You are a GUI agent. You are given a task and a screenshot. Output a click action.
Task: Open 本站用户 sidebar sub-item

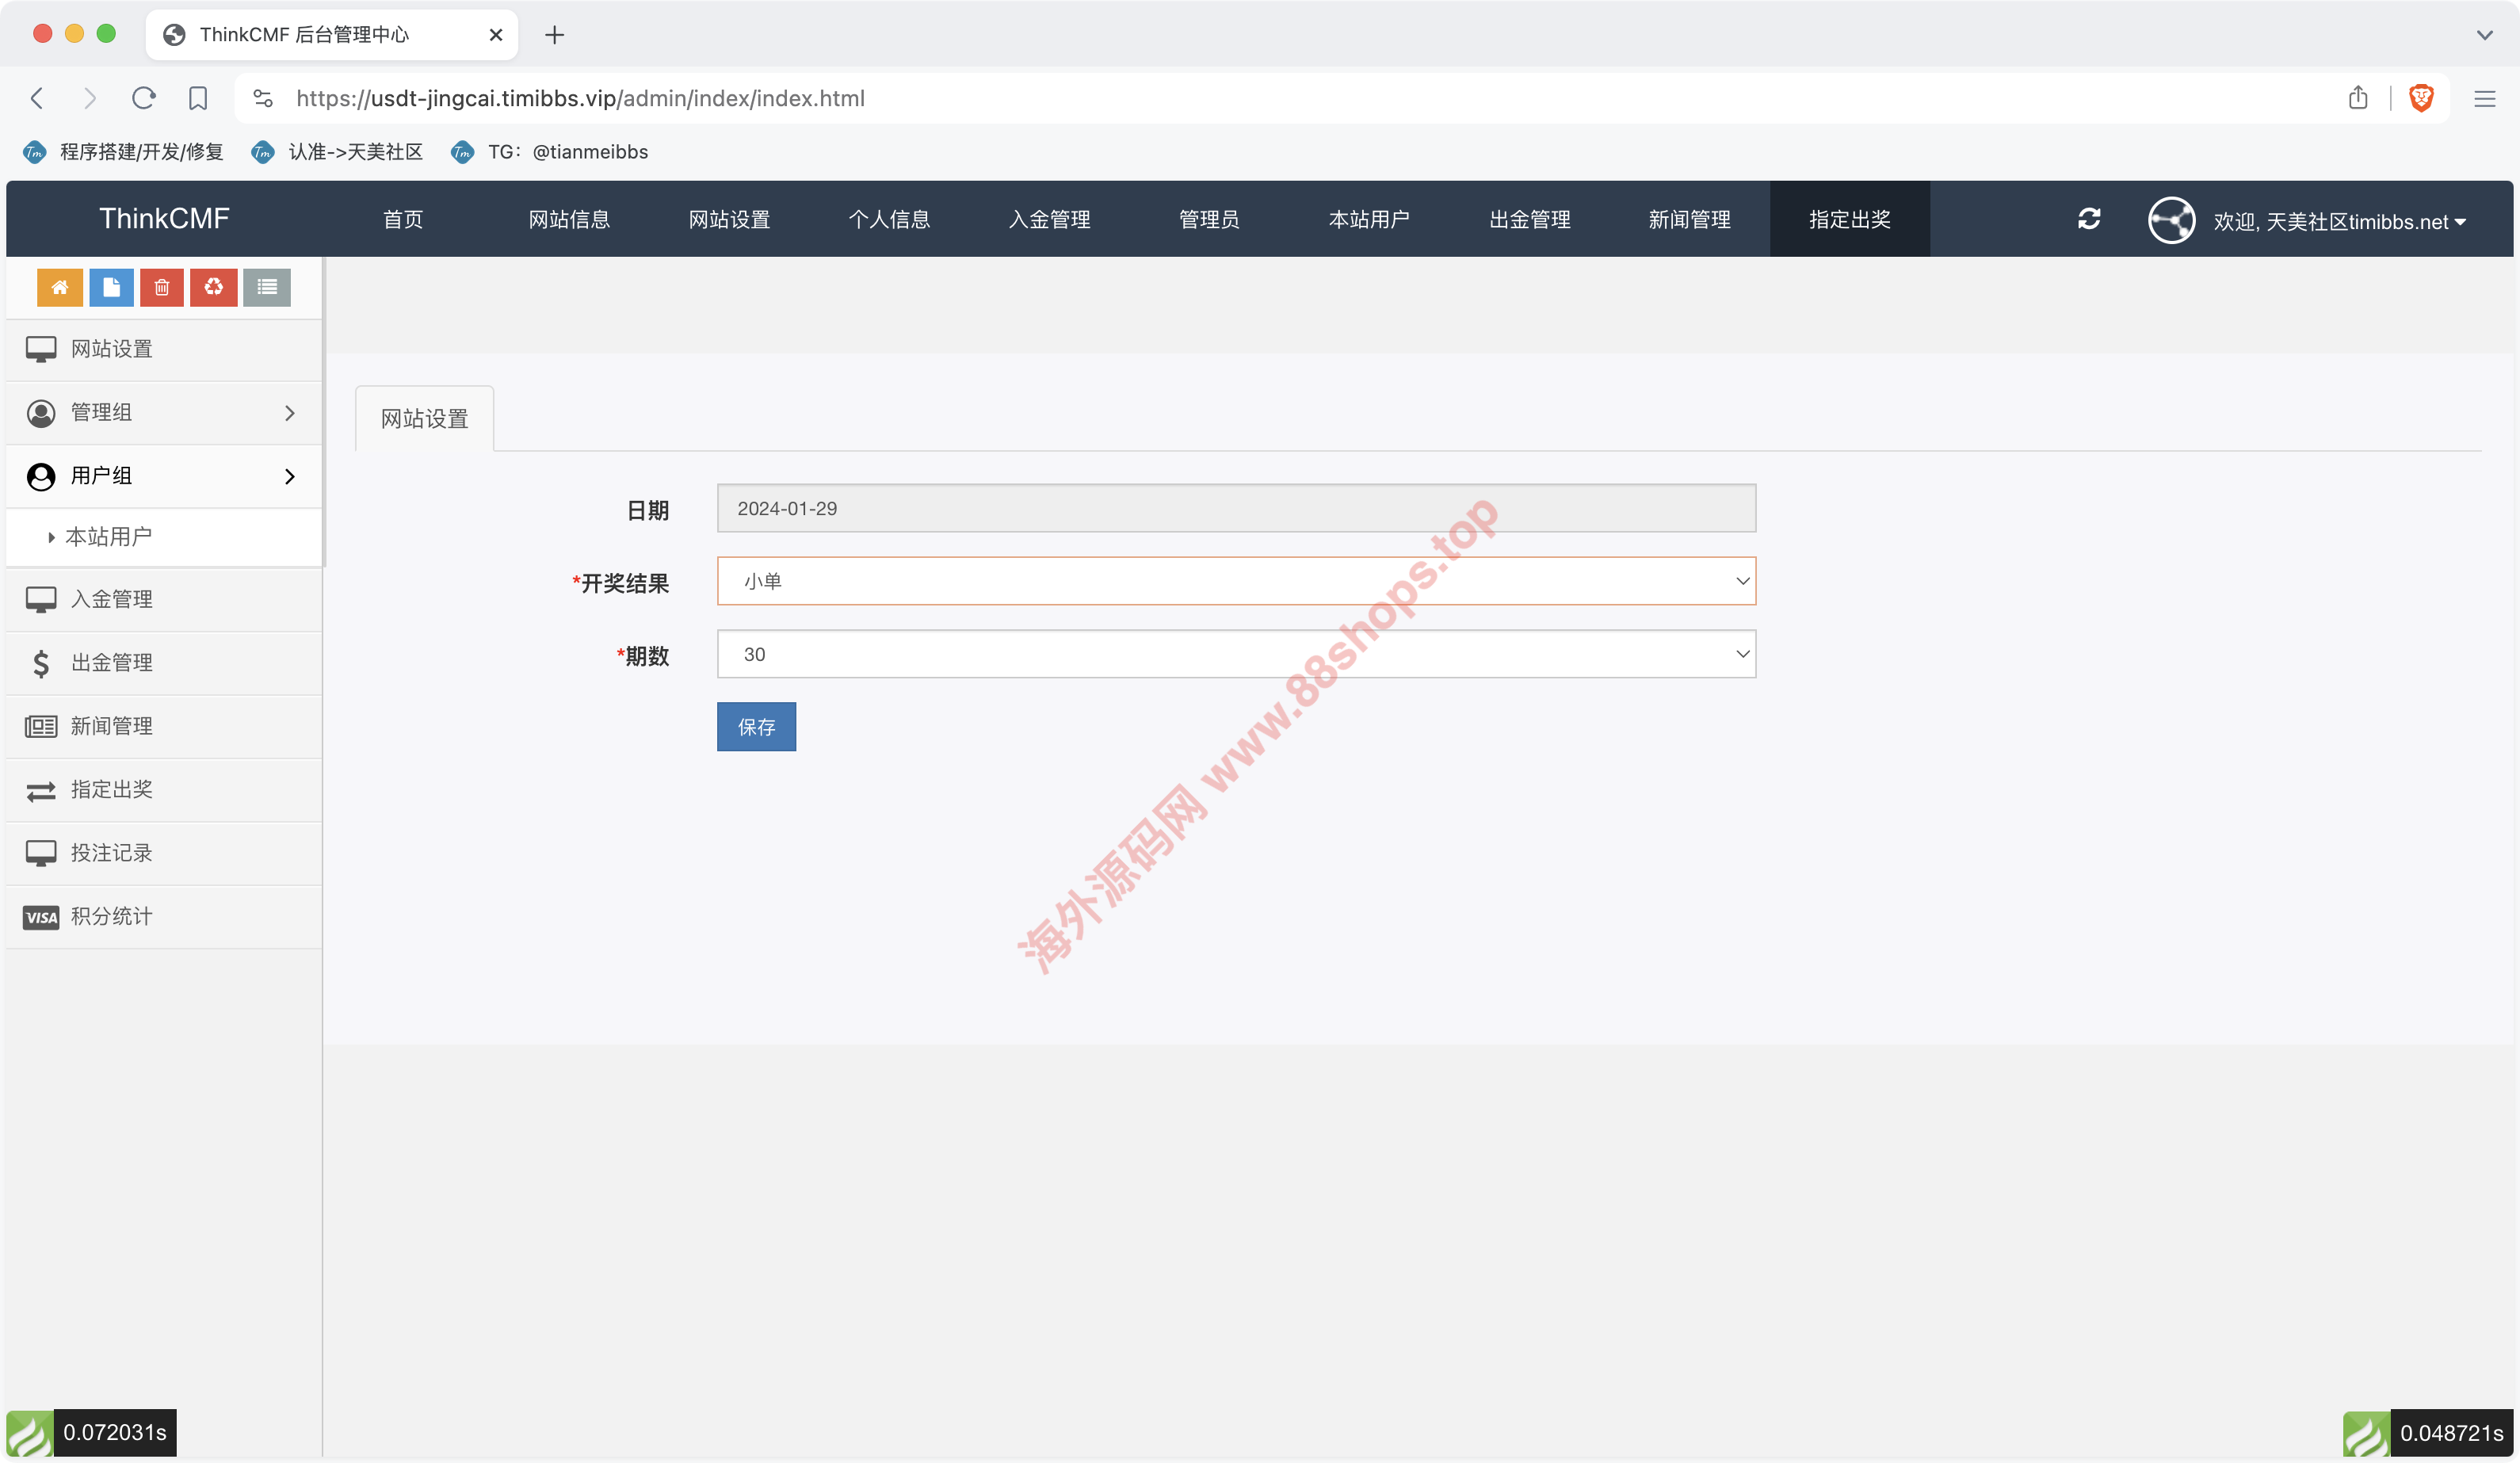[109, 537]
